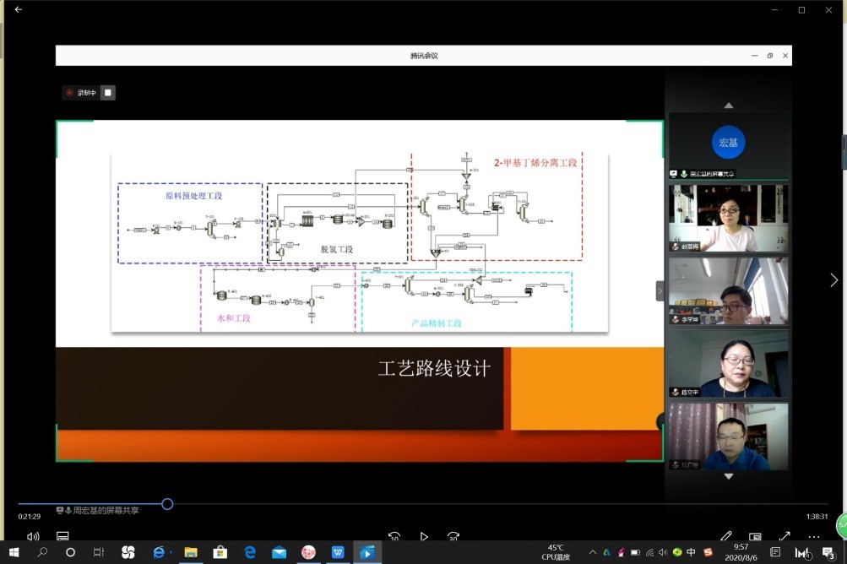This screenshot has width=847, height=564.
Task: Open the Windows Start menu
Action: coord(13,552)
